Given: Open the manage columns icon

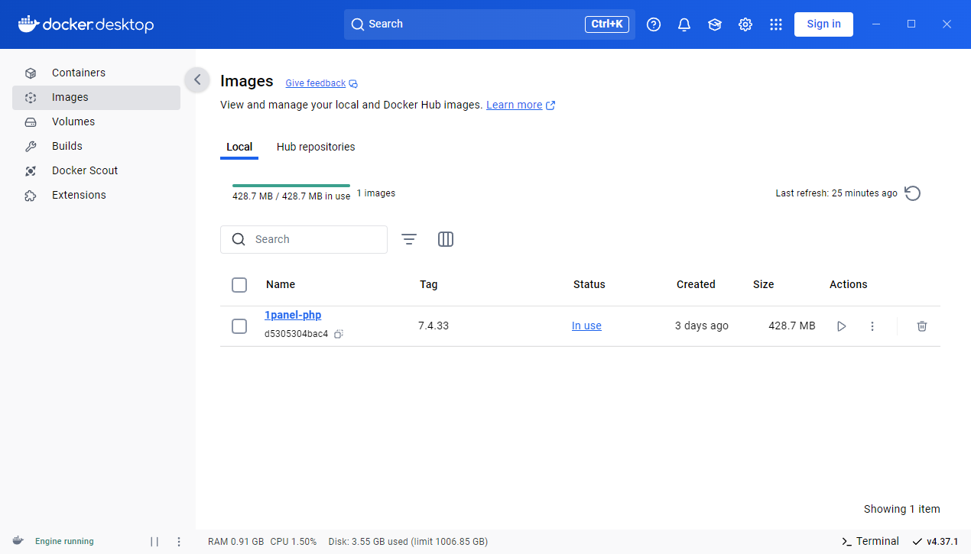Looking at the screenshot, I should [x=446, y=239].
